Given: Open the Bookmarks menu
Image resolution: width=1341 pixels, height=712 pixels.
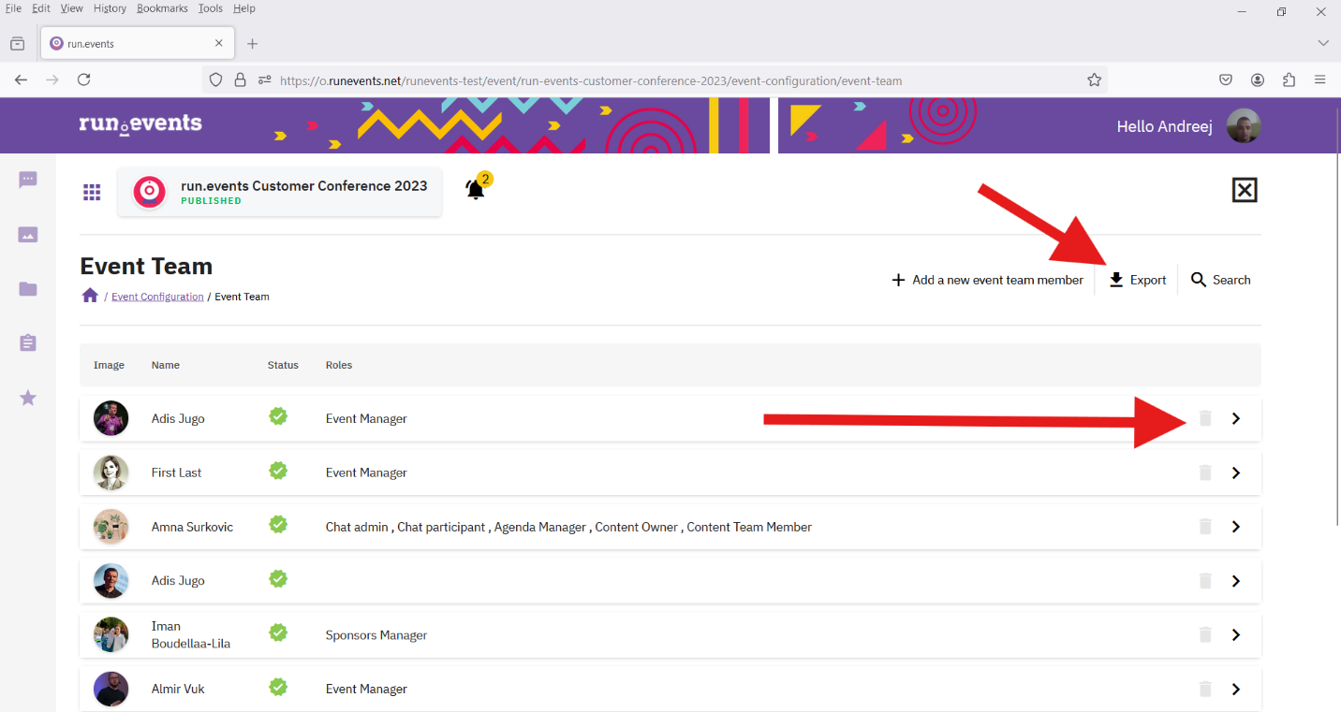Looking at the screenshot, I should [x=162, y=8].
